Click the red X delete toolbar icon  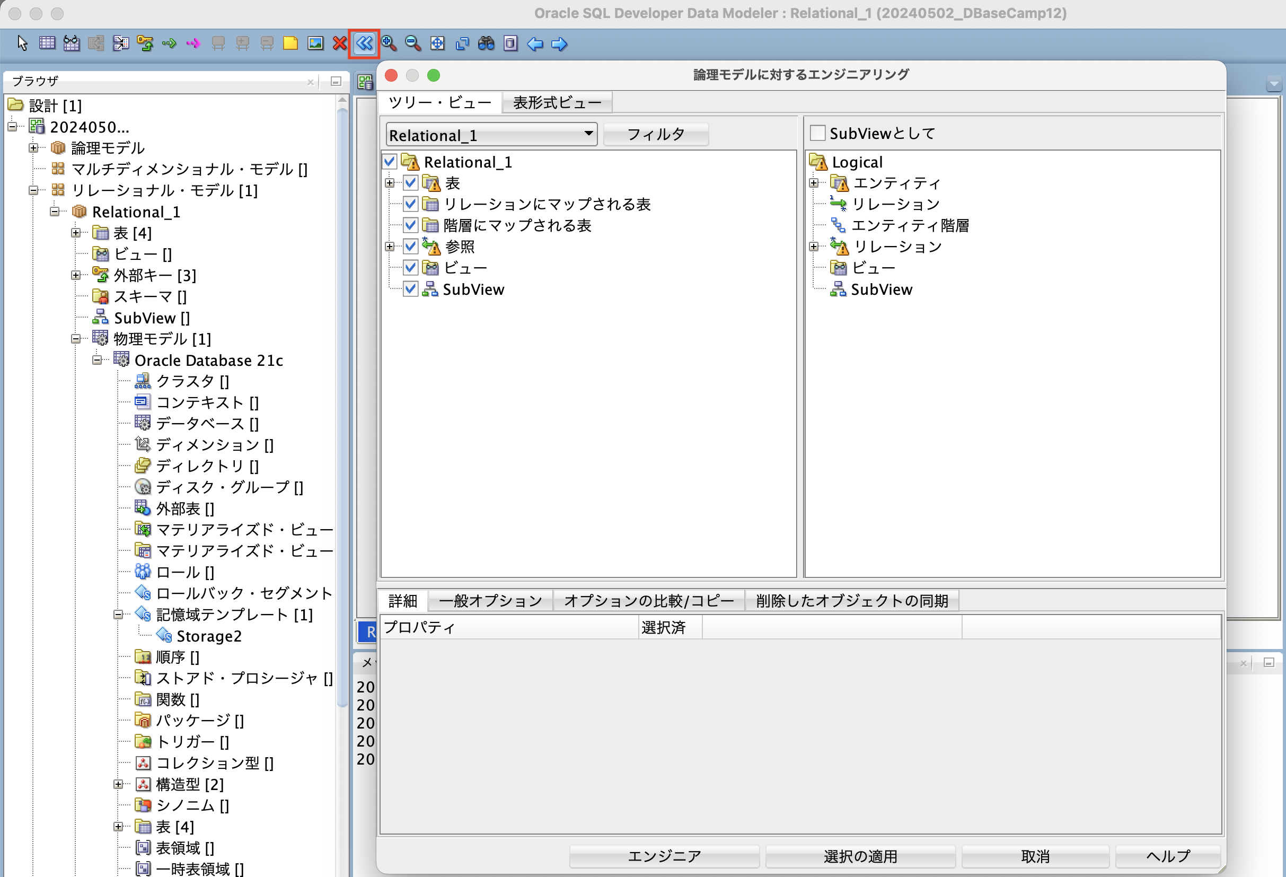click(x=339, y=43)
